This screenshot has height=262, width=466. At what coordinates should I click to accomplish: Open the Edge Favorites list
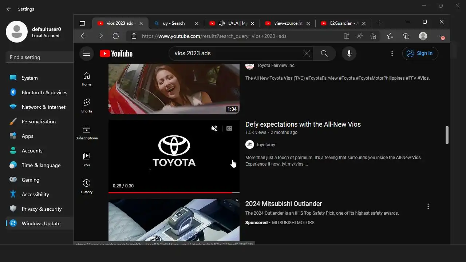390,36
